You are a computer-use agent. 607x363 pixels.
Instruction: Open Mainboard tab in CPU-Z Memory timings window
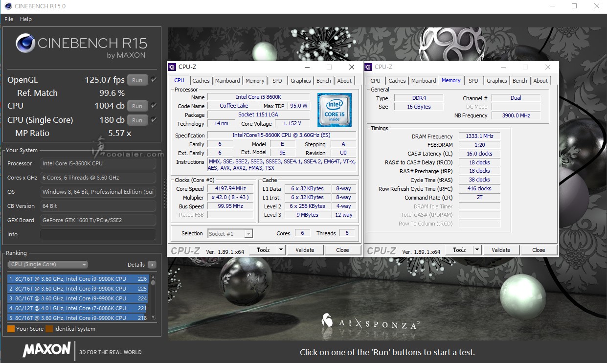click(424, 81)
